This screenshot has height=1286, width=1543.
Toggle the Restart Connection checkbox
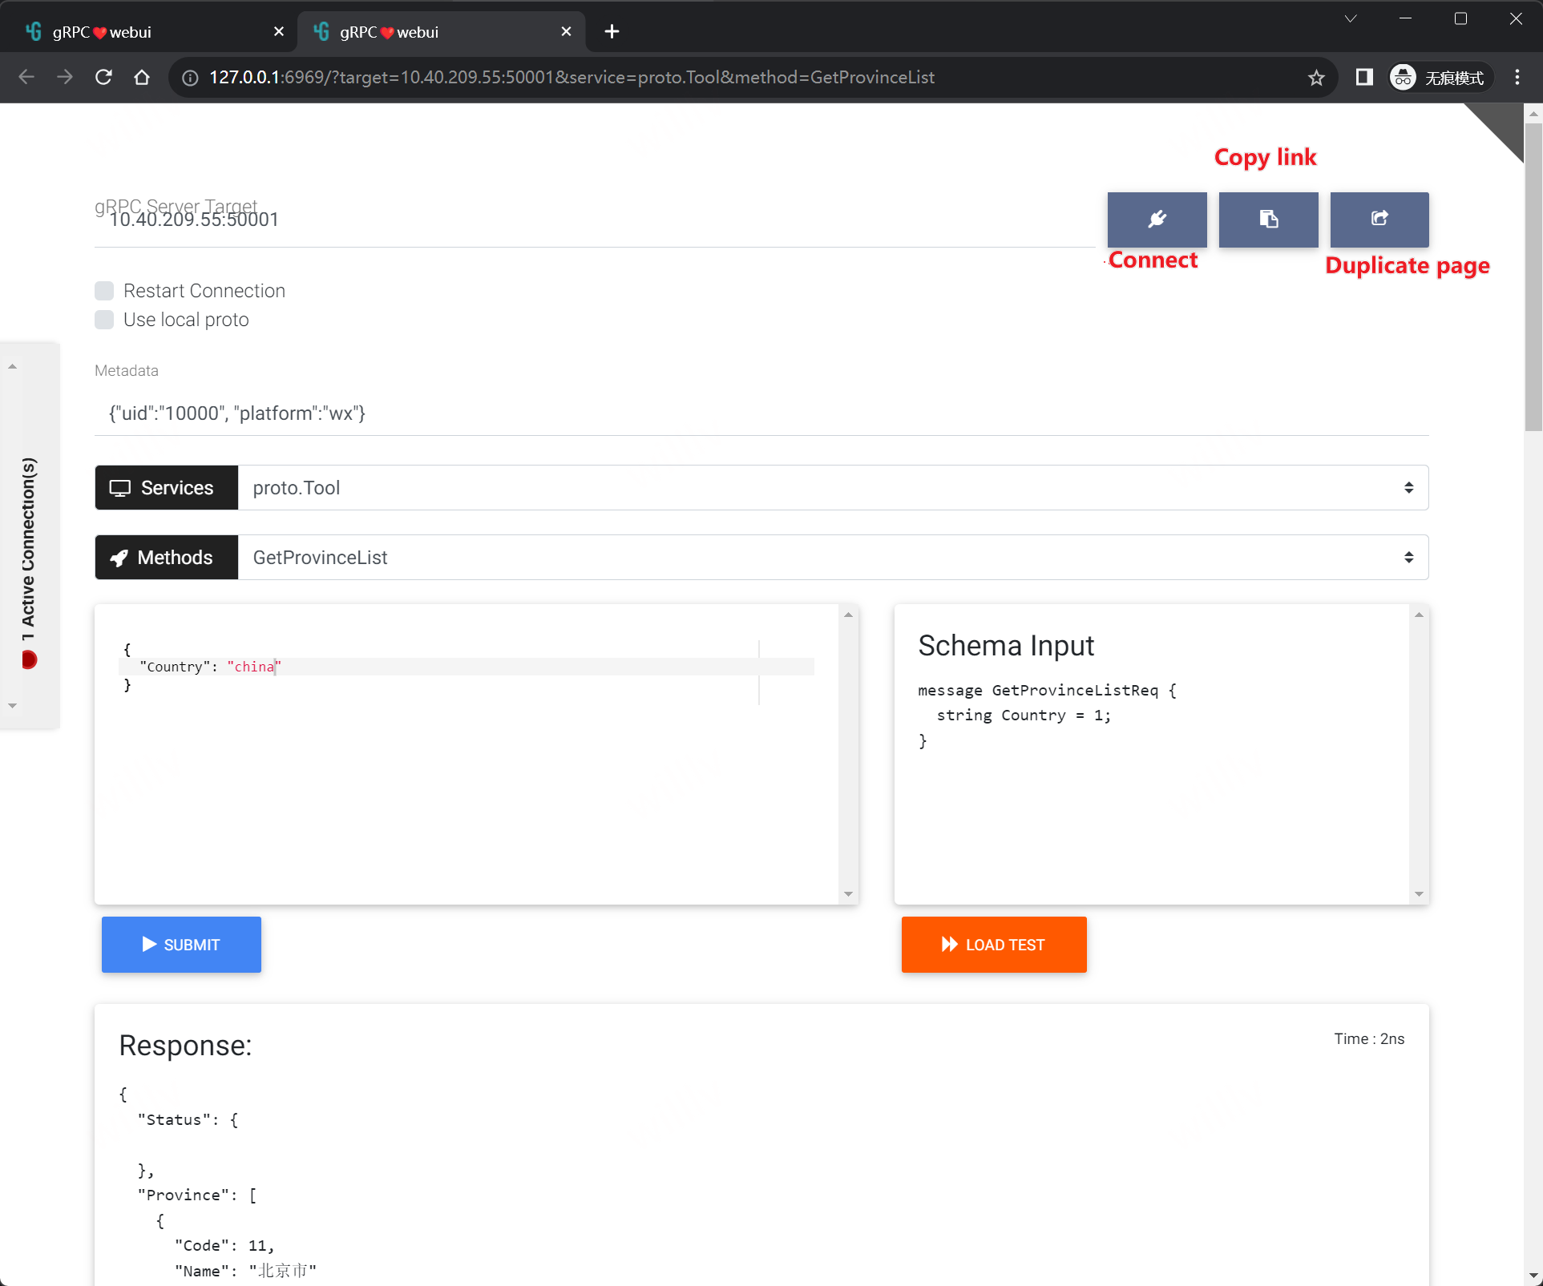click(104, 289)
